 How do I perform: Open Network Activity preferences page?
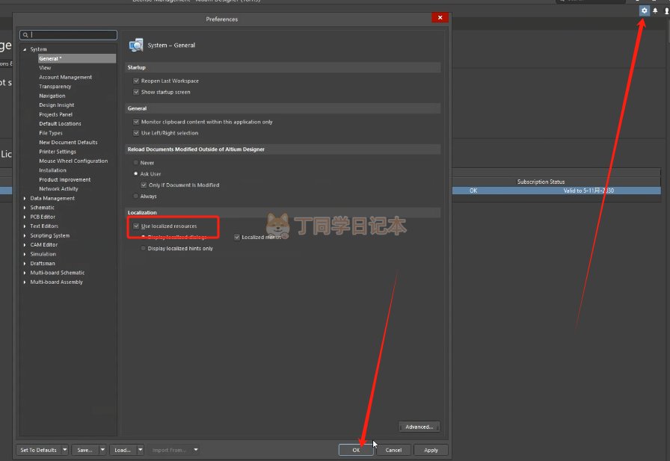tap(58, 189)
